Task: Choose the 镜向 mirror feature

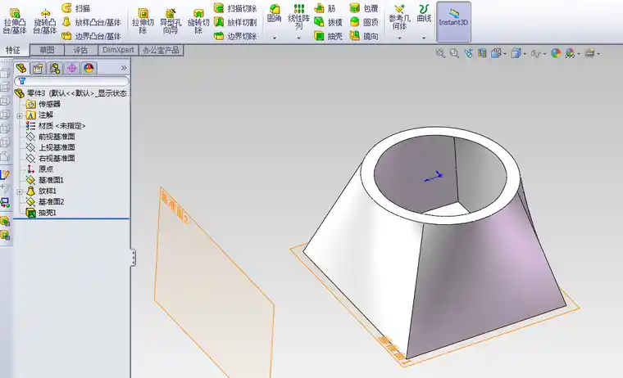Action: (364, 36)
